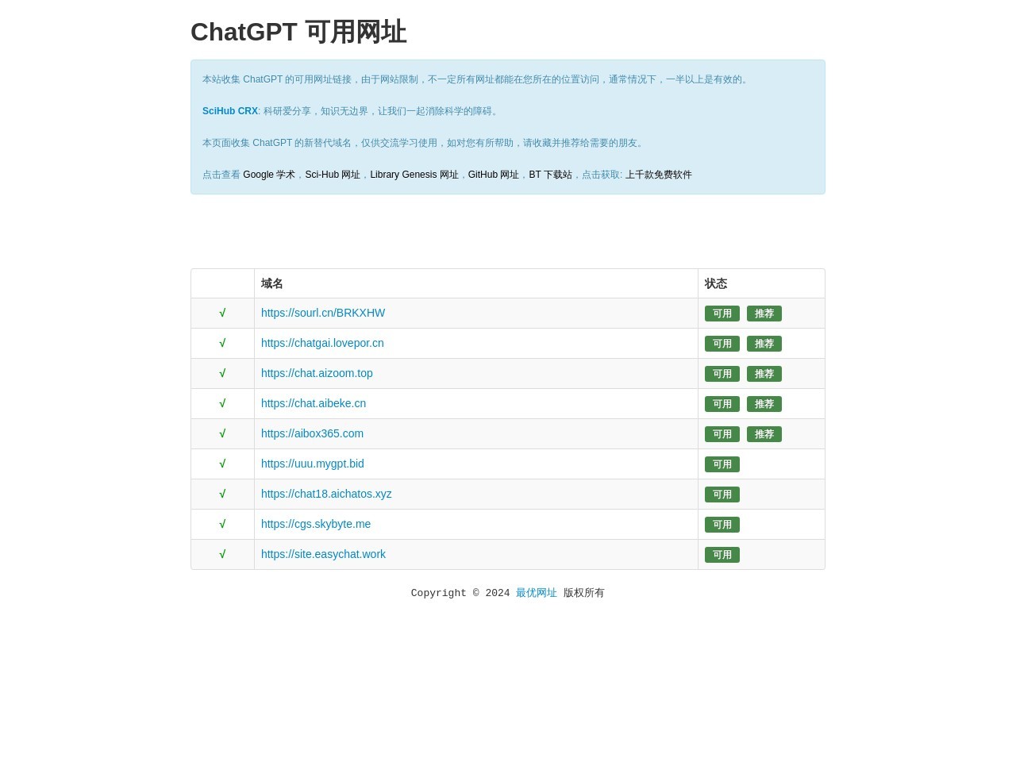Click 可用 badge in site.easychat.work row

coord(722,555)
